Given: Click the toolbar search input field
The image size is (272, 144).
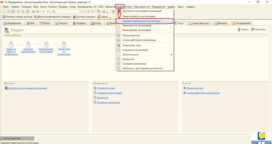Looking at the screenshot, I should (68, 12).
